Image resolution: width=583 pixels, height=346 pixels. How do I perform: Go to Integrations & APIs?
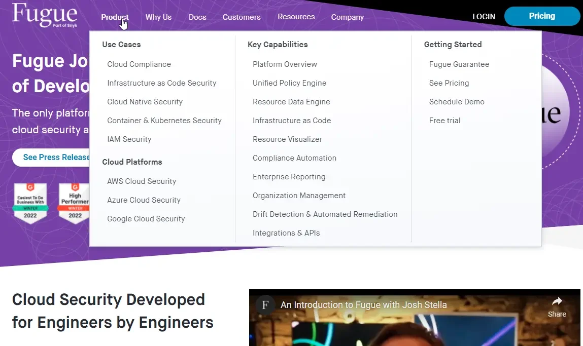click(x=286, y=233)
